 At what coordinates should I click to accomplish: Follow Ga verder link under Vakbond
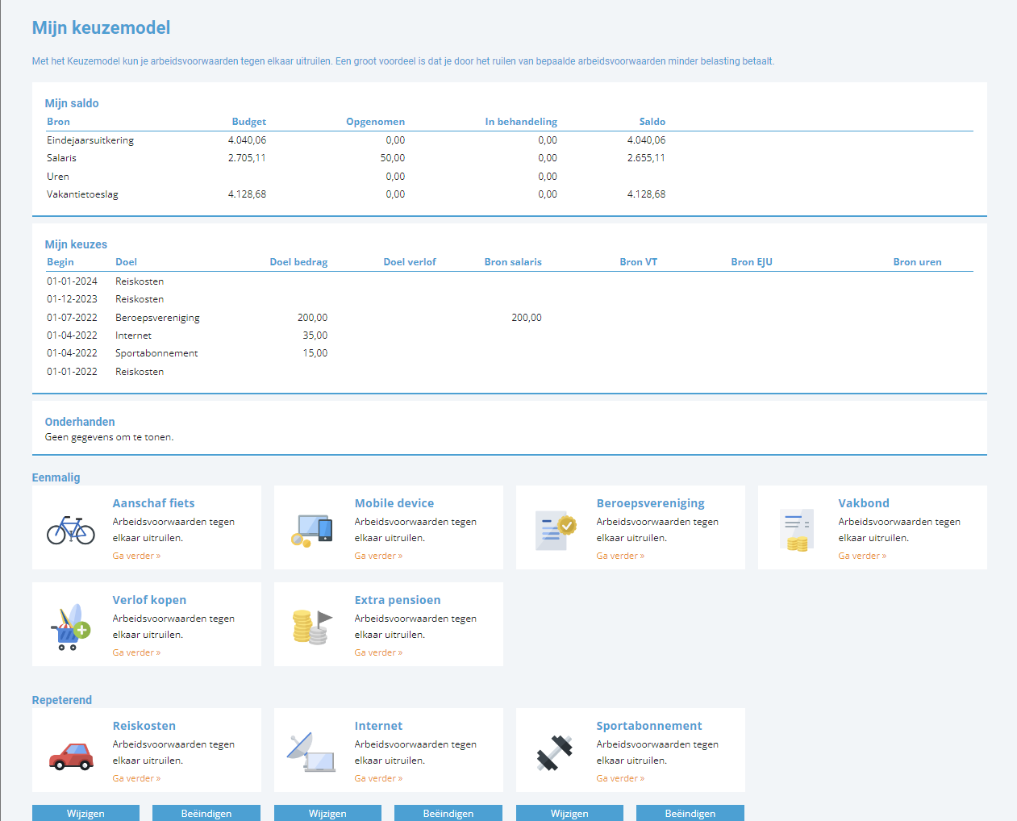862,556
